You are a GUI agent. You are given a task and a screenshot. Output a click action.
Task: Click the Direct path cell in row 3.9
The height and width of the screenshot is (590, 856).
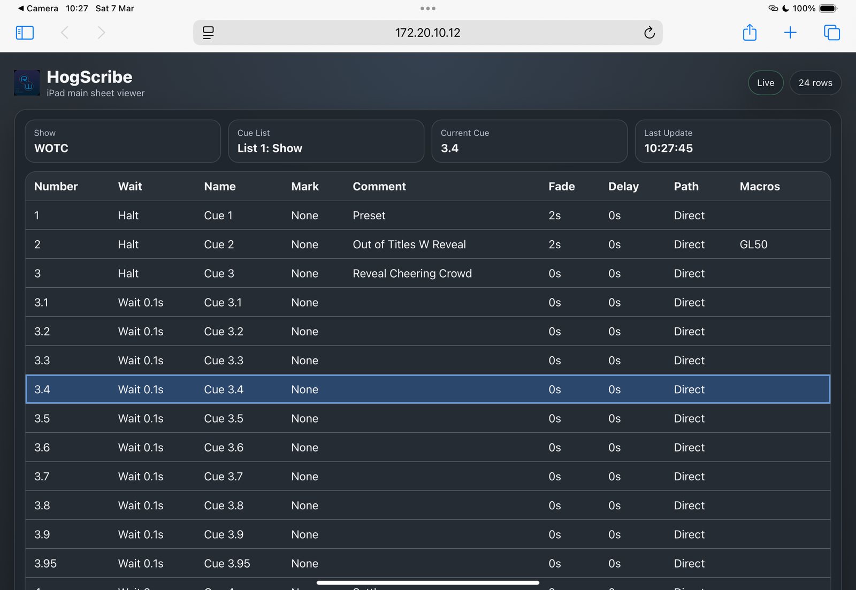(x=689, y=534)
